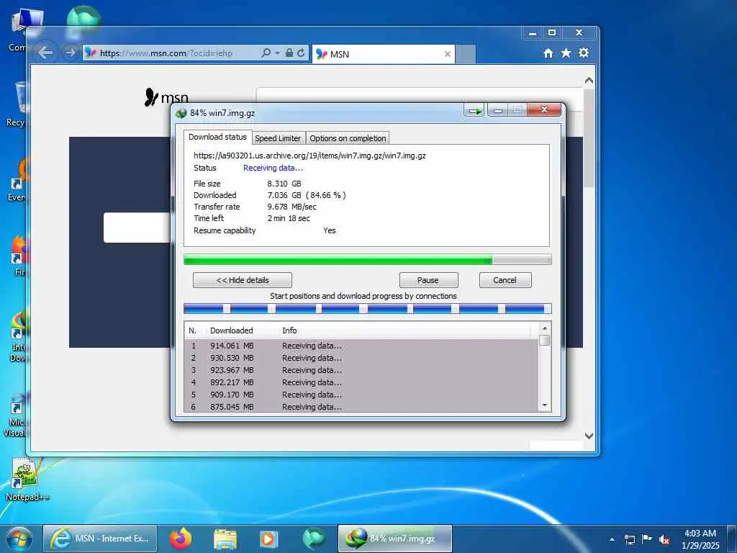Switch to 84% win7.img.gz taskbar button
The height and width of the screenshot is (553, 737).
(x=395, y=539)
